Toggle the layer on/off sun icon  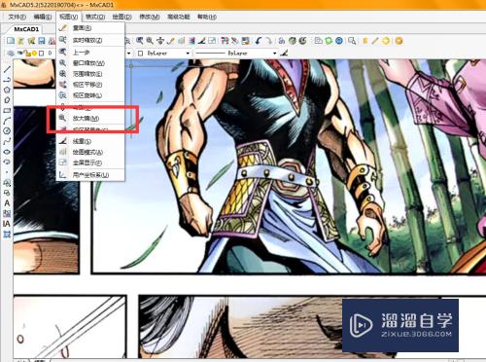34,54
